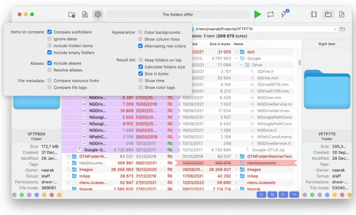This screenshot has width=356, height=215.
Task: Click the right list vertical scrollbar
Action: coord(300,63)
